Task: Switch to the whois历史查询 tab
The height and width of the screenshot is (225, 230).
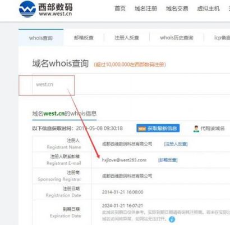Action: (177, 38)
